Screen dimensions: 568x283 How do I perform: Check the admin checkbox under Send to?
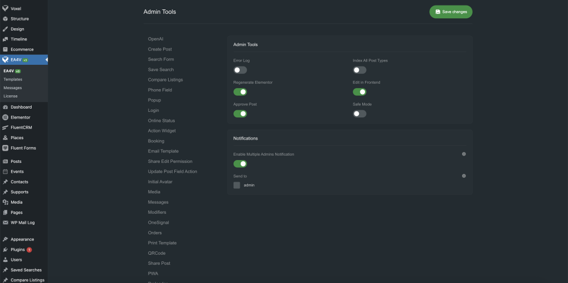(x=237, y=185)
